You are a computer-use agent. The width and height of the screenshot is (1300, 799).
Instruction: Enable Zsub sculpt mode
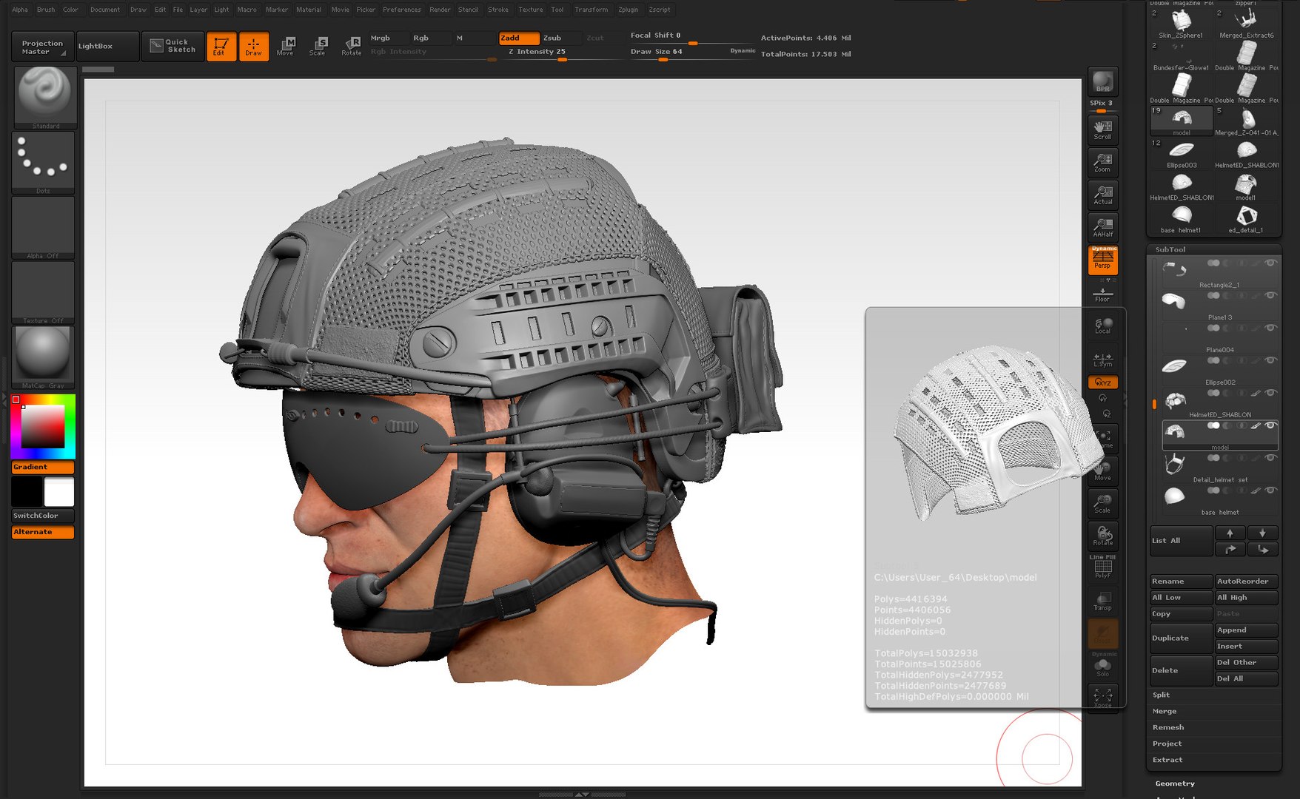561,38
